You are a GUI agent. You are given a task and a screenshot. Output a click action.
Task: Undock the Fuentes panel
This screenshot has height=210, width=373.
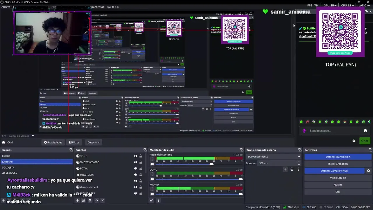(145, 150)
